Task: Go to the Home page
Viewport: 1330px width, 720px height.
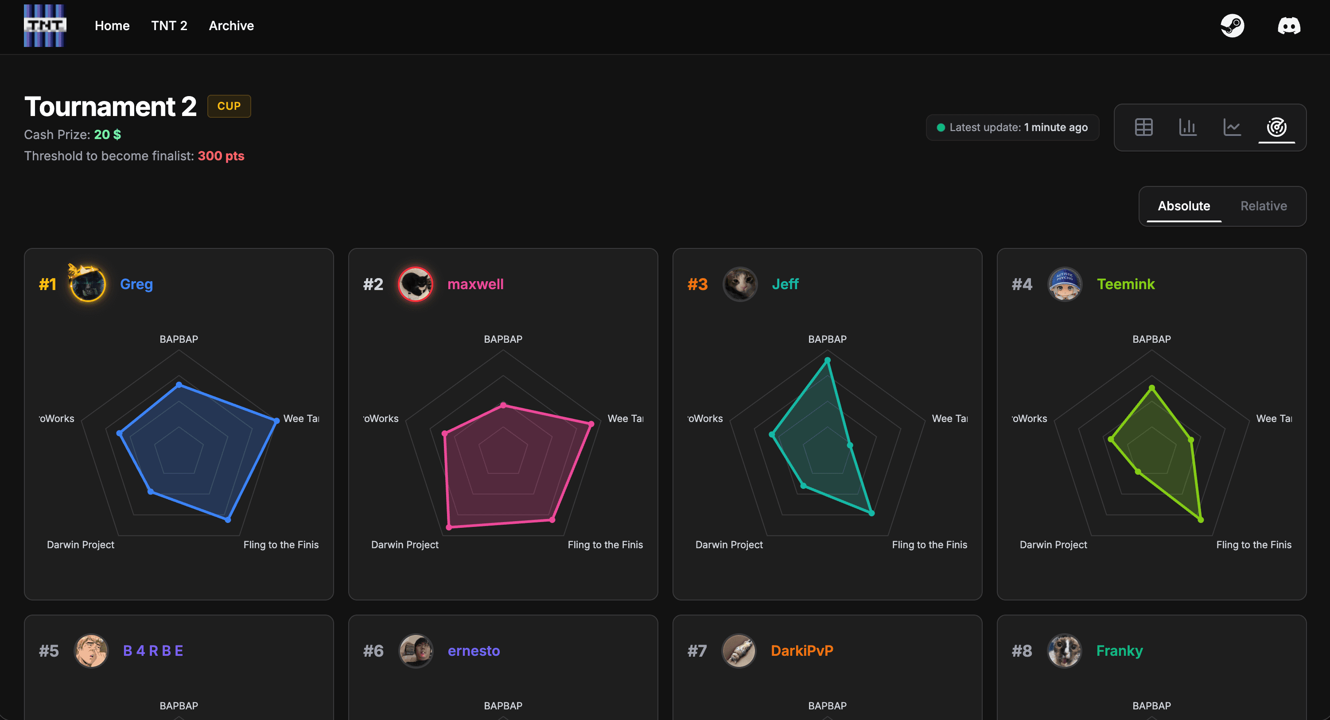Action: click(112, 26)
